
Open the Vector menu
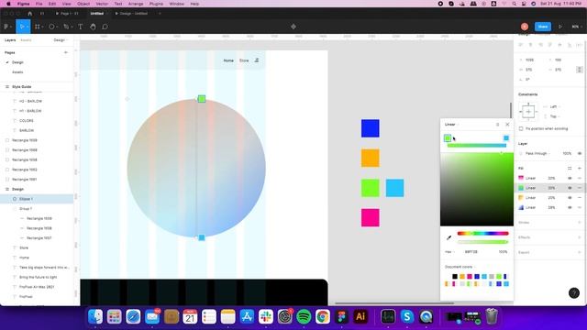click(102, 4)
